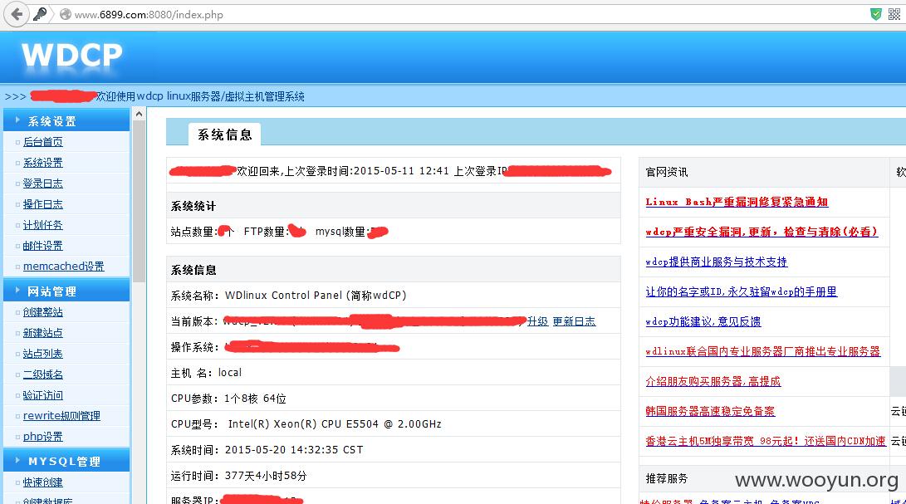This screenshot has height=504, width=906.
Task: Click the 系统名称 WDlinux Control Panel row
Action: 394,296
